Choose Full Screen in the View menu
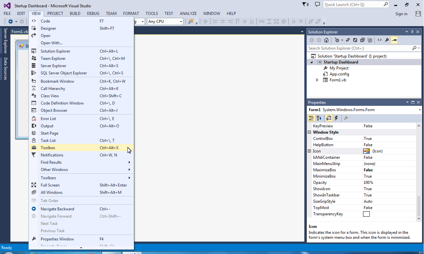 click(81, 185)
